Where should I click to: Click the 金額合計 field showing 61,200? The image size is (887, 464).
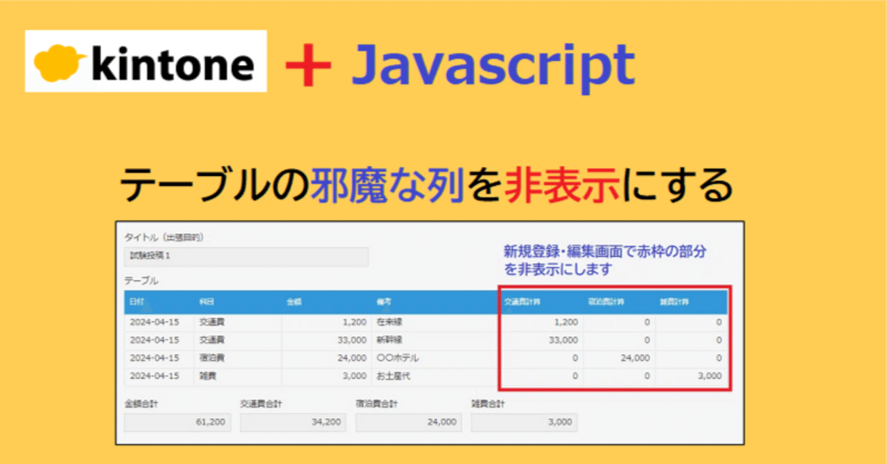tap(177, 422)
